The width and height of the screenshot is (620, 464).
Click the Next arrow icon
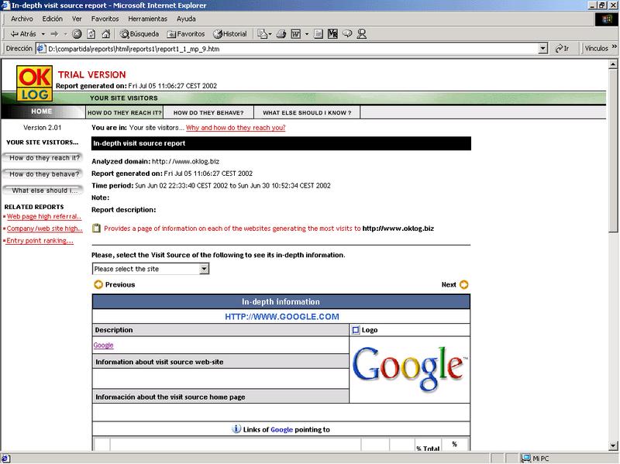463,284
